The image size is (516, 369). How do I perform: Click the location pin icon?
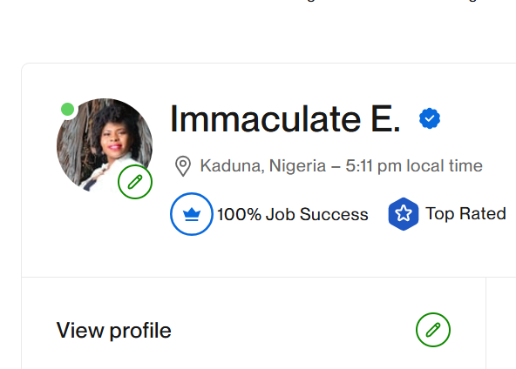point(183,166)
